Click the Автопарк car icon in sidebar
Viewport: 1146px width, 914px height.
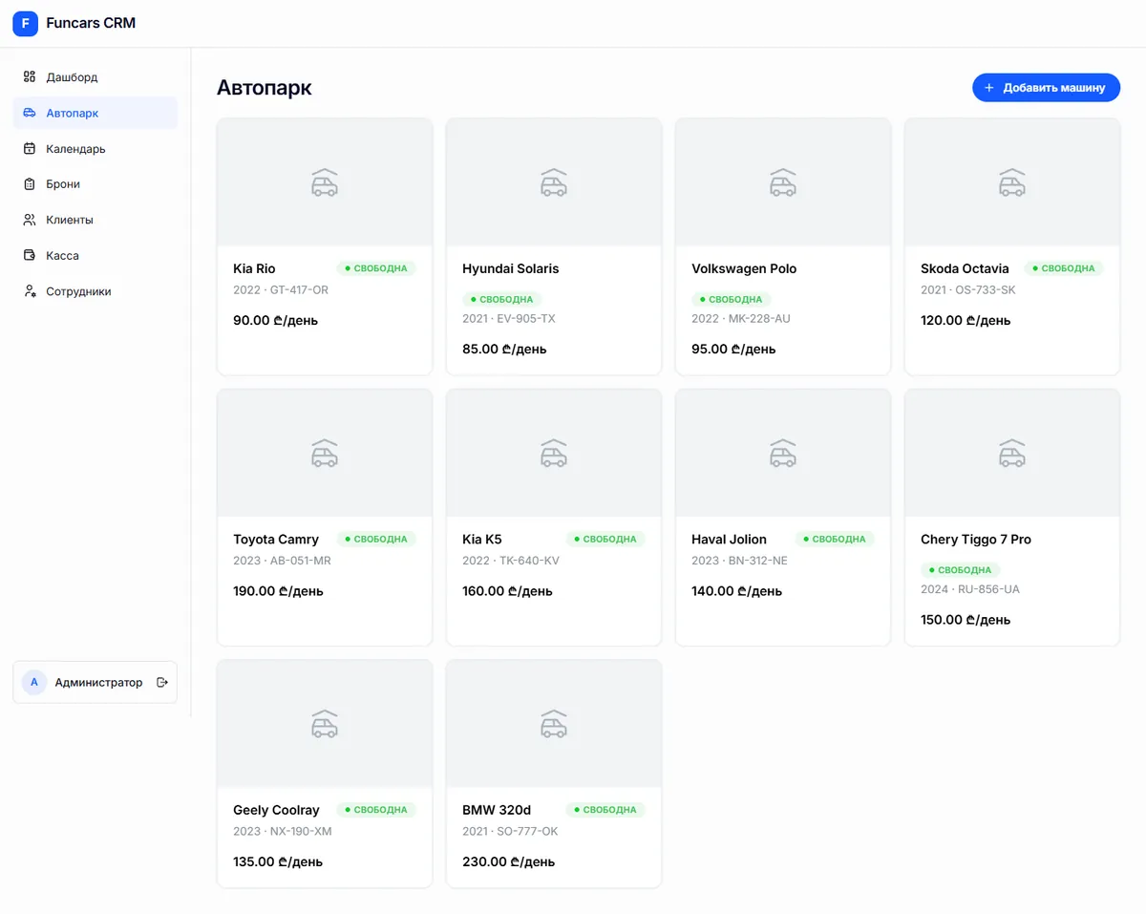tap(30, 113)
